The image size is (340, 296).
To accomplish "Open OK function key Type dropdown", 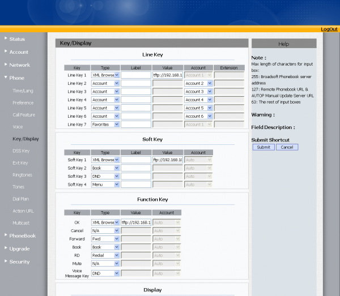I will coord(105,222).
